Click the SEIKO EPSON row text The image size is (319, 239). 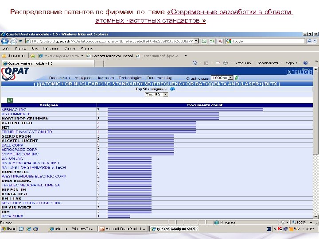16,136
